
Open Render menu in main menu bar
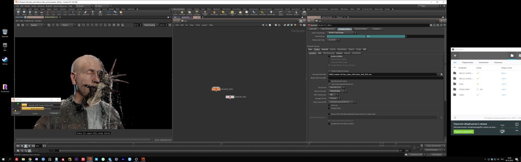pos(27,6)
